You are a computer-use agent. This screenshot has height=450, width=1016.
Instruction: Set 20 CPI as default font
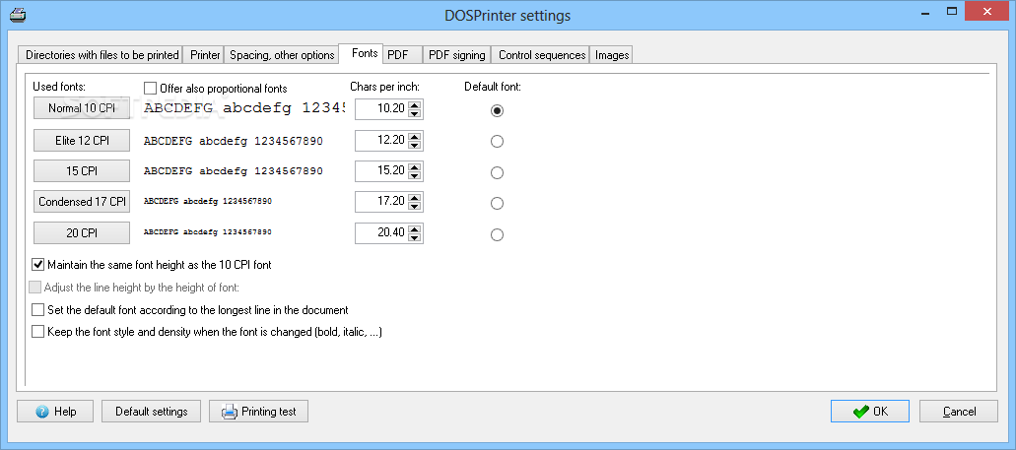pyautogui.click(x=497, y=234)
